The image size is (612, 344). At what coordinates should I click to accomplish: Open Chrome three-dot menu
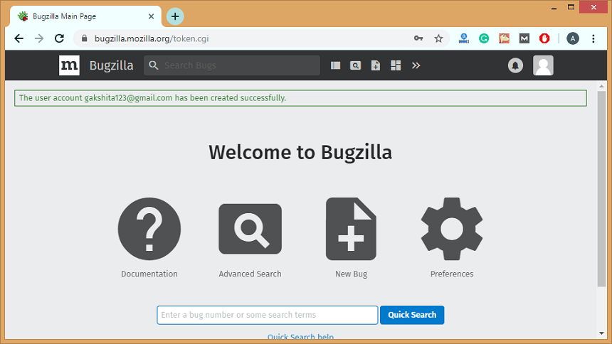pyautogui.click(x=593, y=38)
